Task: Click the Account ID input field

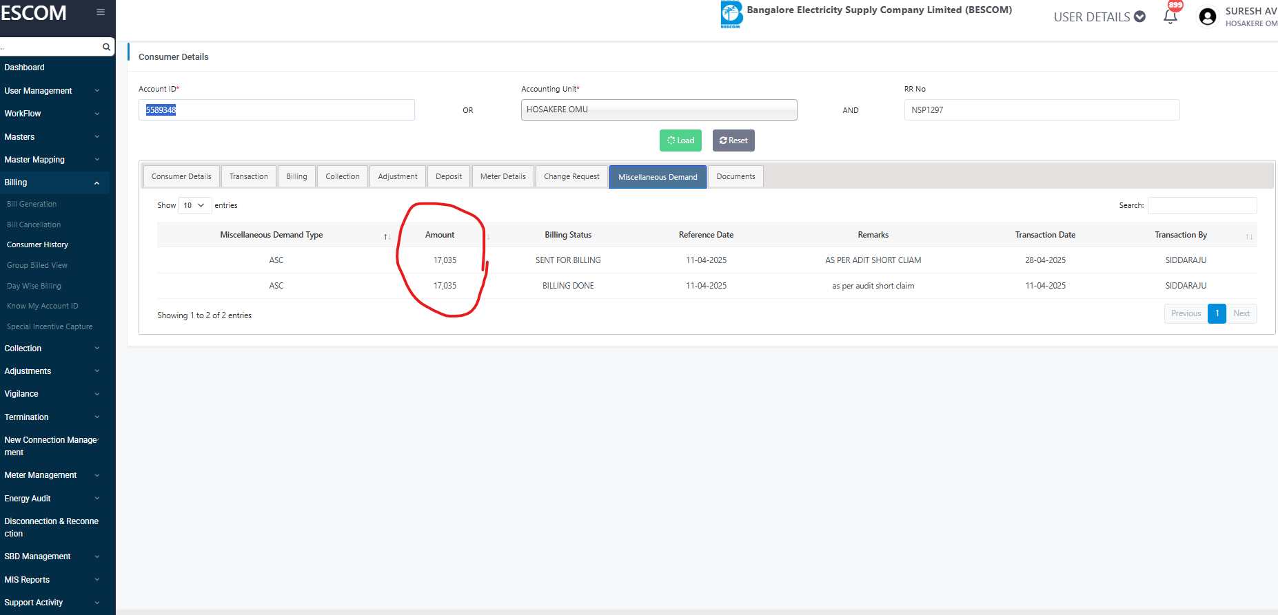Action: pyautogui.click(x=276, y=110)
